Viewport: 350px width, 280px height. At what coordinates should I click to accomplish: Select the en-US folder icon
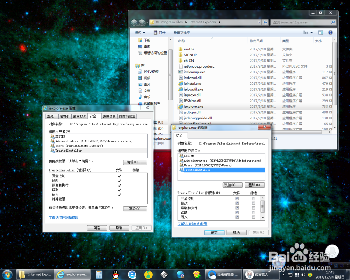pyautogui.click(x=181, y=49)
